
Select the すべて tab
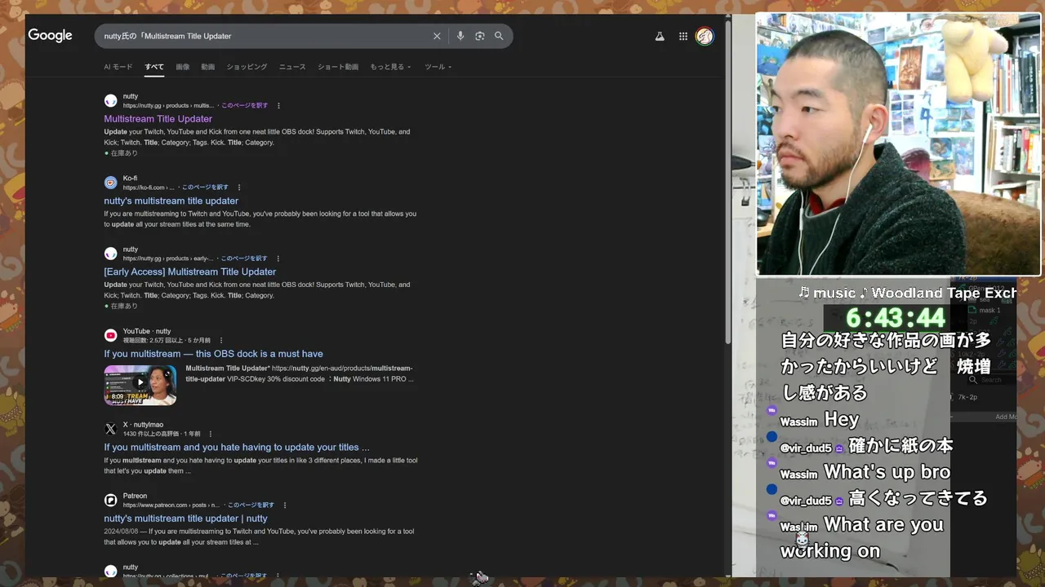pos(154,67)
